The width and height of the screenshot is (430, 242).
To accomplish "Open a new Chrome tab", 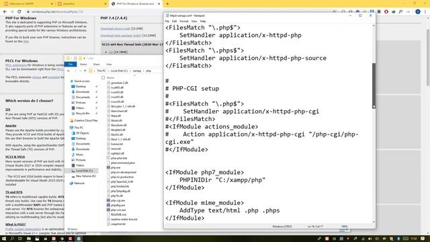I will [x=167, y=4].
